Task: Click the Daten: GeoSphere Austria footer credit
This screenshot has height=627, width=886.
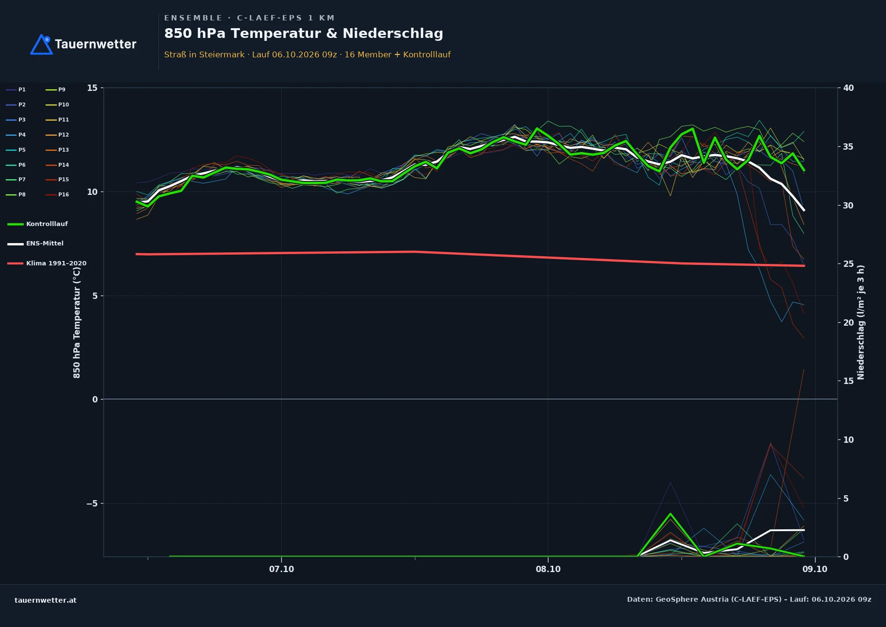Action: click(749, 599)
